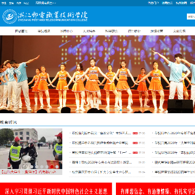The height and width of the screenshot is (195, 195).
Task: Open the 网站首页 navigation item
Action: [x=21, y=31]
